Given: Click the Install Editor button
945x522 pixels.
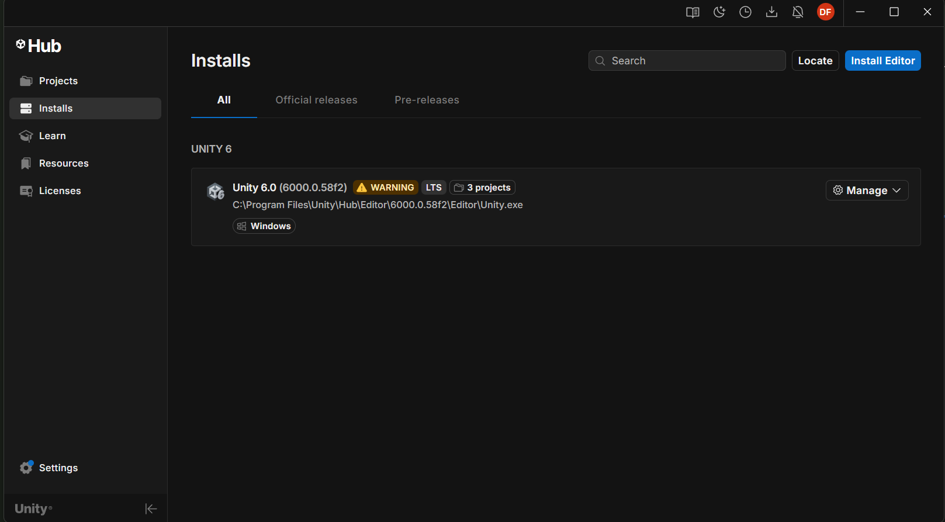Looking at the screenshot, I should tap(882, 61).
